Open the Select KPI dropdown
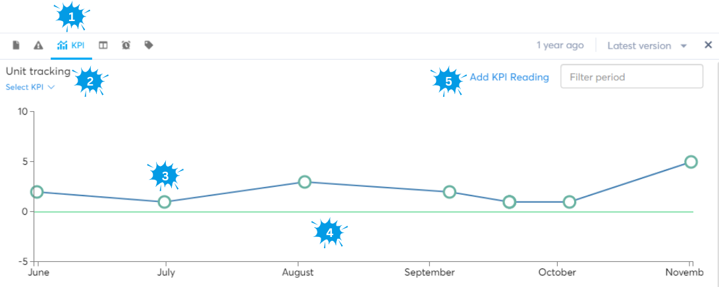The image size is (719, 287). (x=30, y=87)
